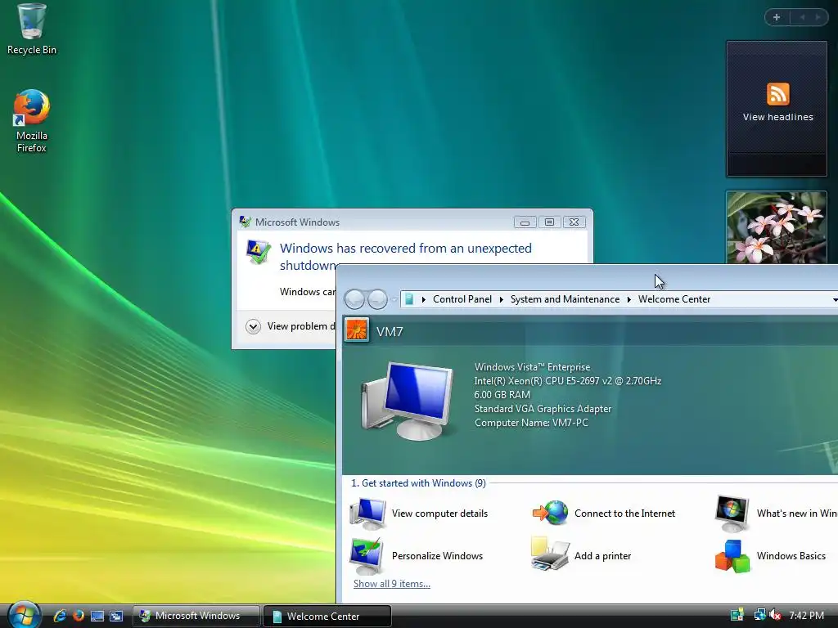Screen dimensions: 838x628
Task: Click the VM7 user account picture
Action: coord(357,330)
